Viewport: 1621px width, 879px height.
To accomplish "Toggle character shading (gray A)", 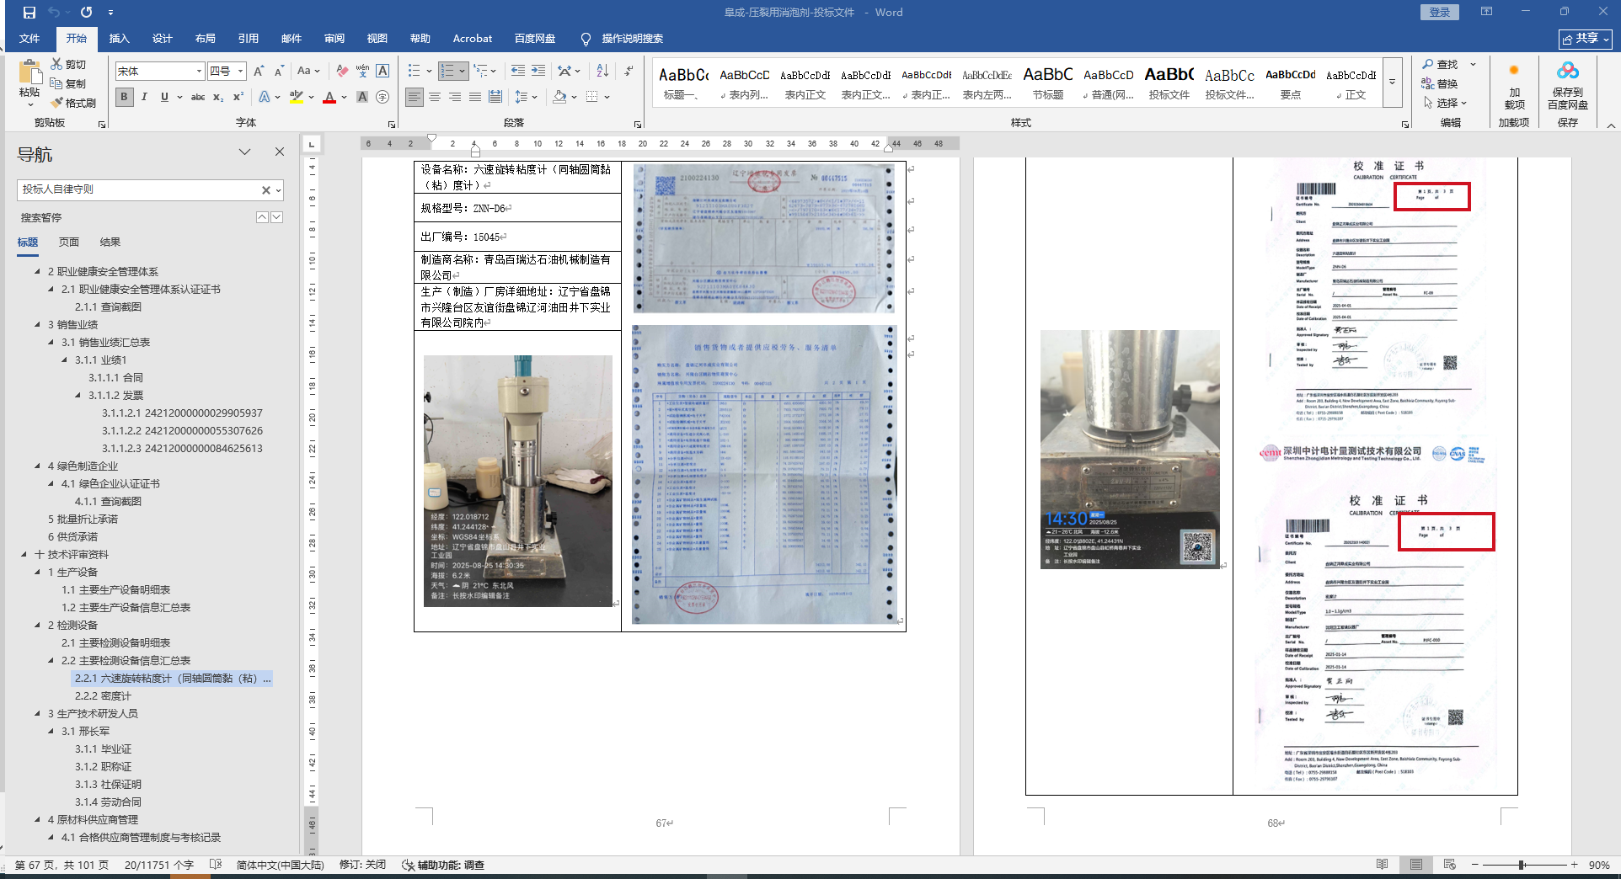I will [x=362, y=97].
